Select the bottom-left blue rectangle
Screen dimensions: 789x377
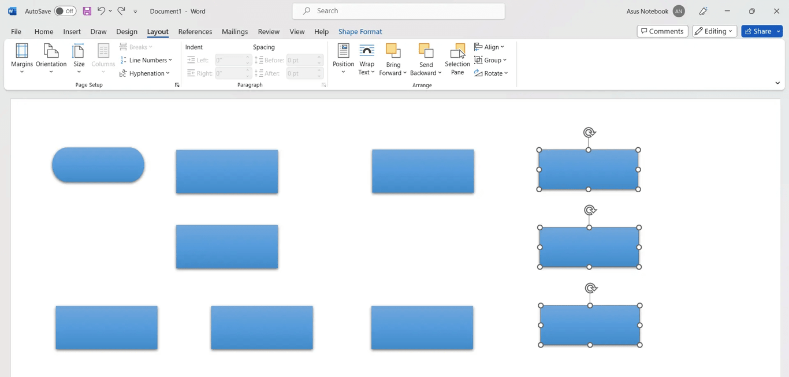tap(106, 327)
